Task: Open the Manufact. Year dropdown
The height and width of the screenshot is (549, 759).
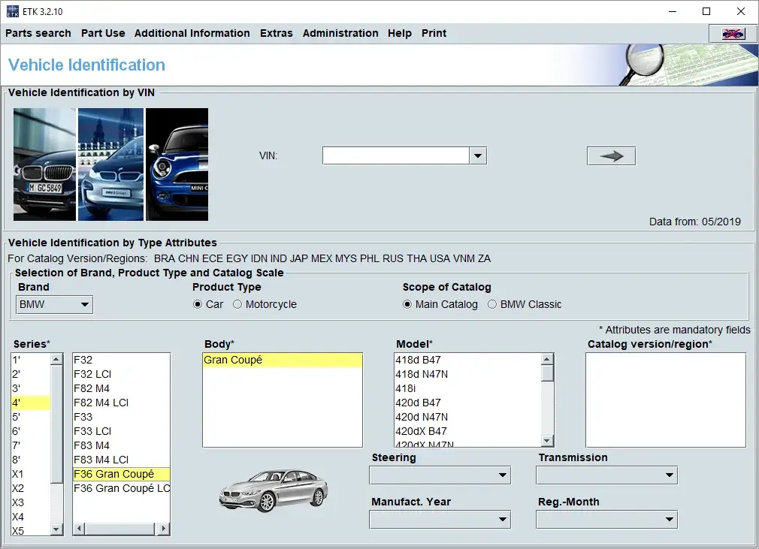Action: pyautogui.click(x=501, y=519)
